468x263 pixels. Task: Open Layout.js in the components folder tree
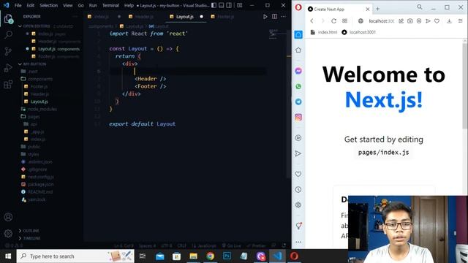pyautogui.click(x=39, y=102)
